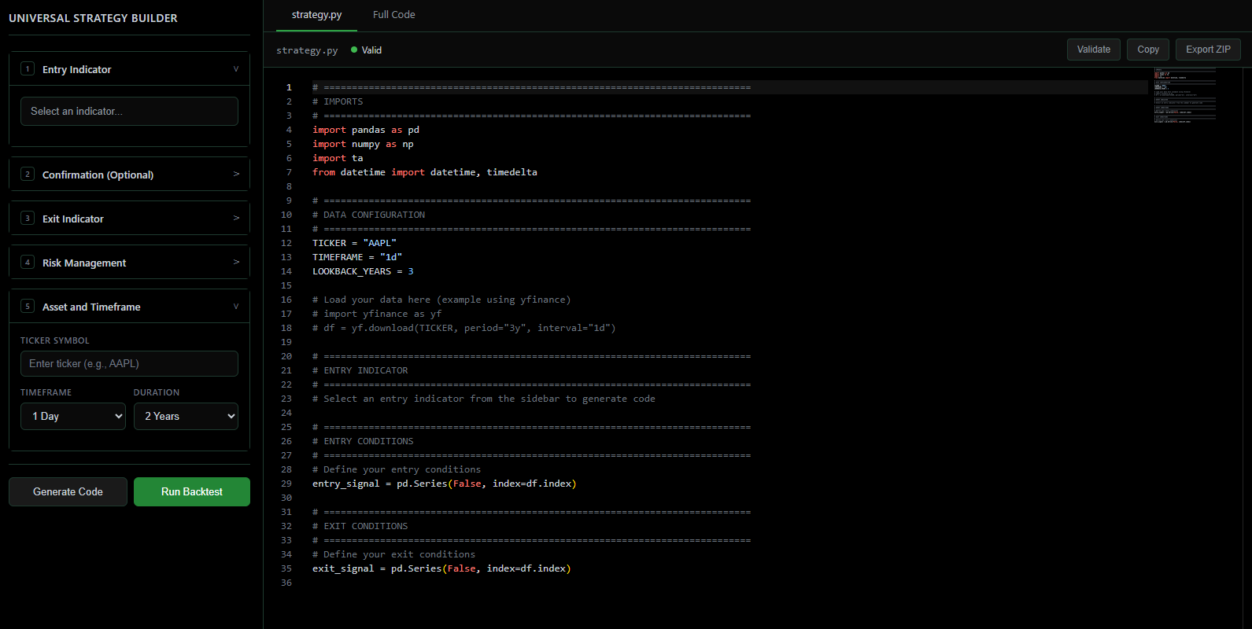Screen dimensions: 1252x629
Task: Open the Duration 2 Years dropdown
Action: tap(186, 416)
